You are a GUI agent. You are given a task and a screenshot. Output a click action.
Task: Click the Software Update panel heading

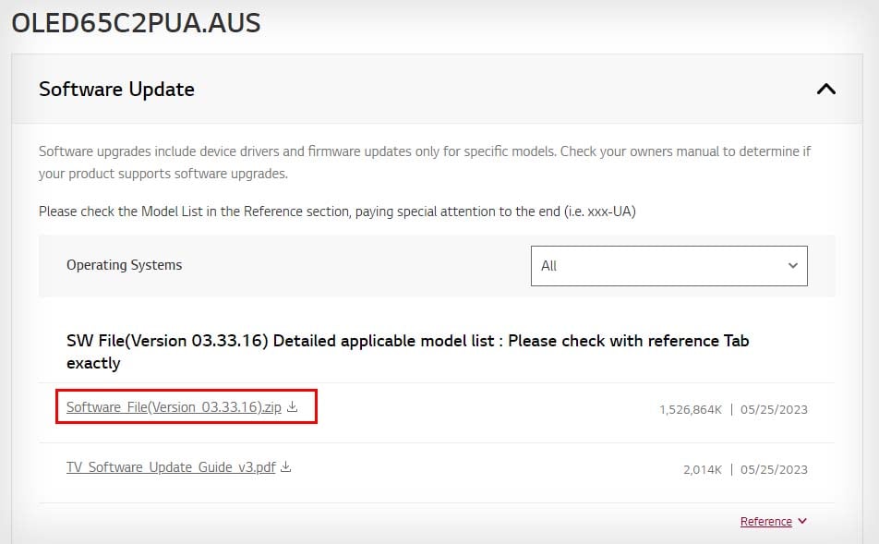tap(116, 90)
